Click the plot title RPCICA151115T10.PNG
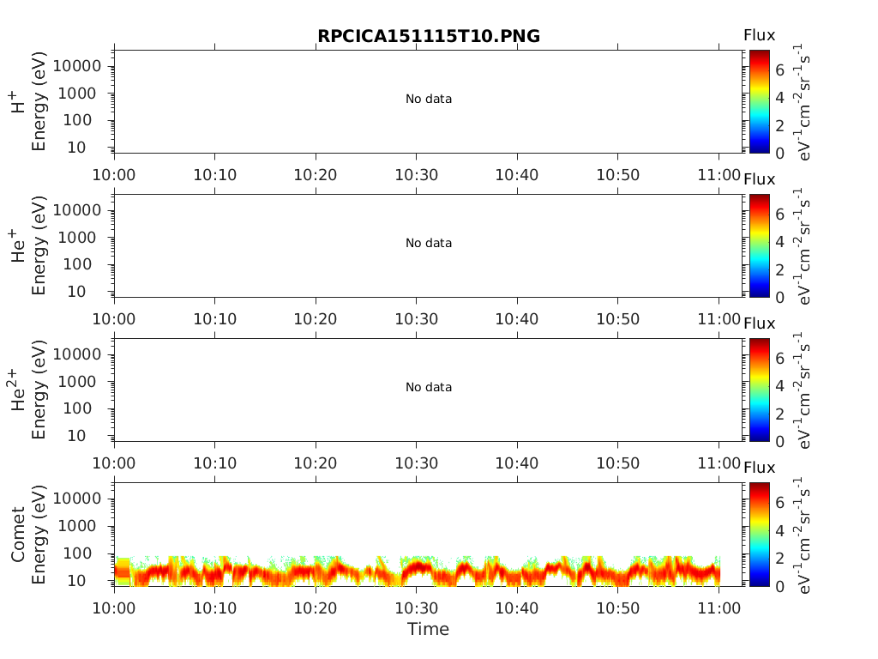878x659 pixels. [x=429, y=36]
